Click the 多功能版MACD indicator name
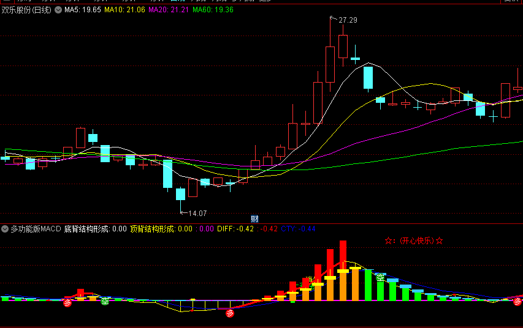This screenshot has height=328, width=523. (36, 229)
